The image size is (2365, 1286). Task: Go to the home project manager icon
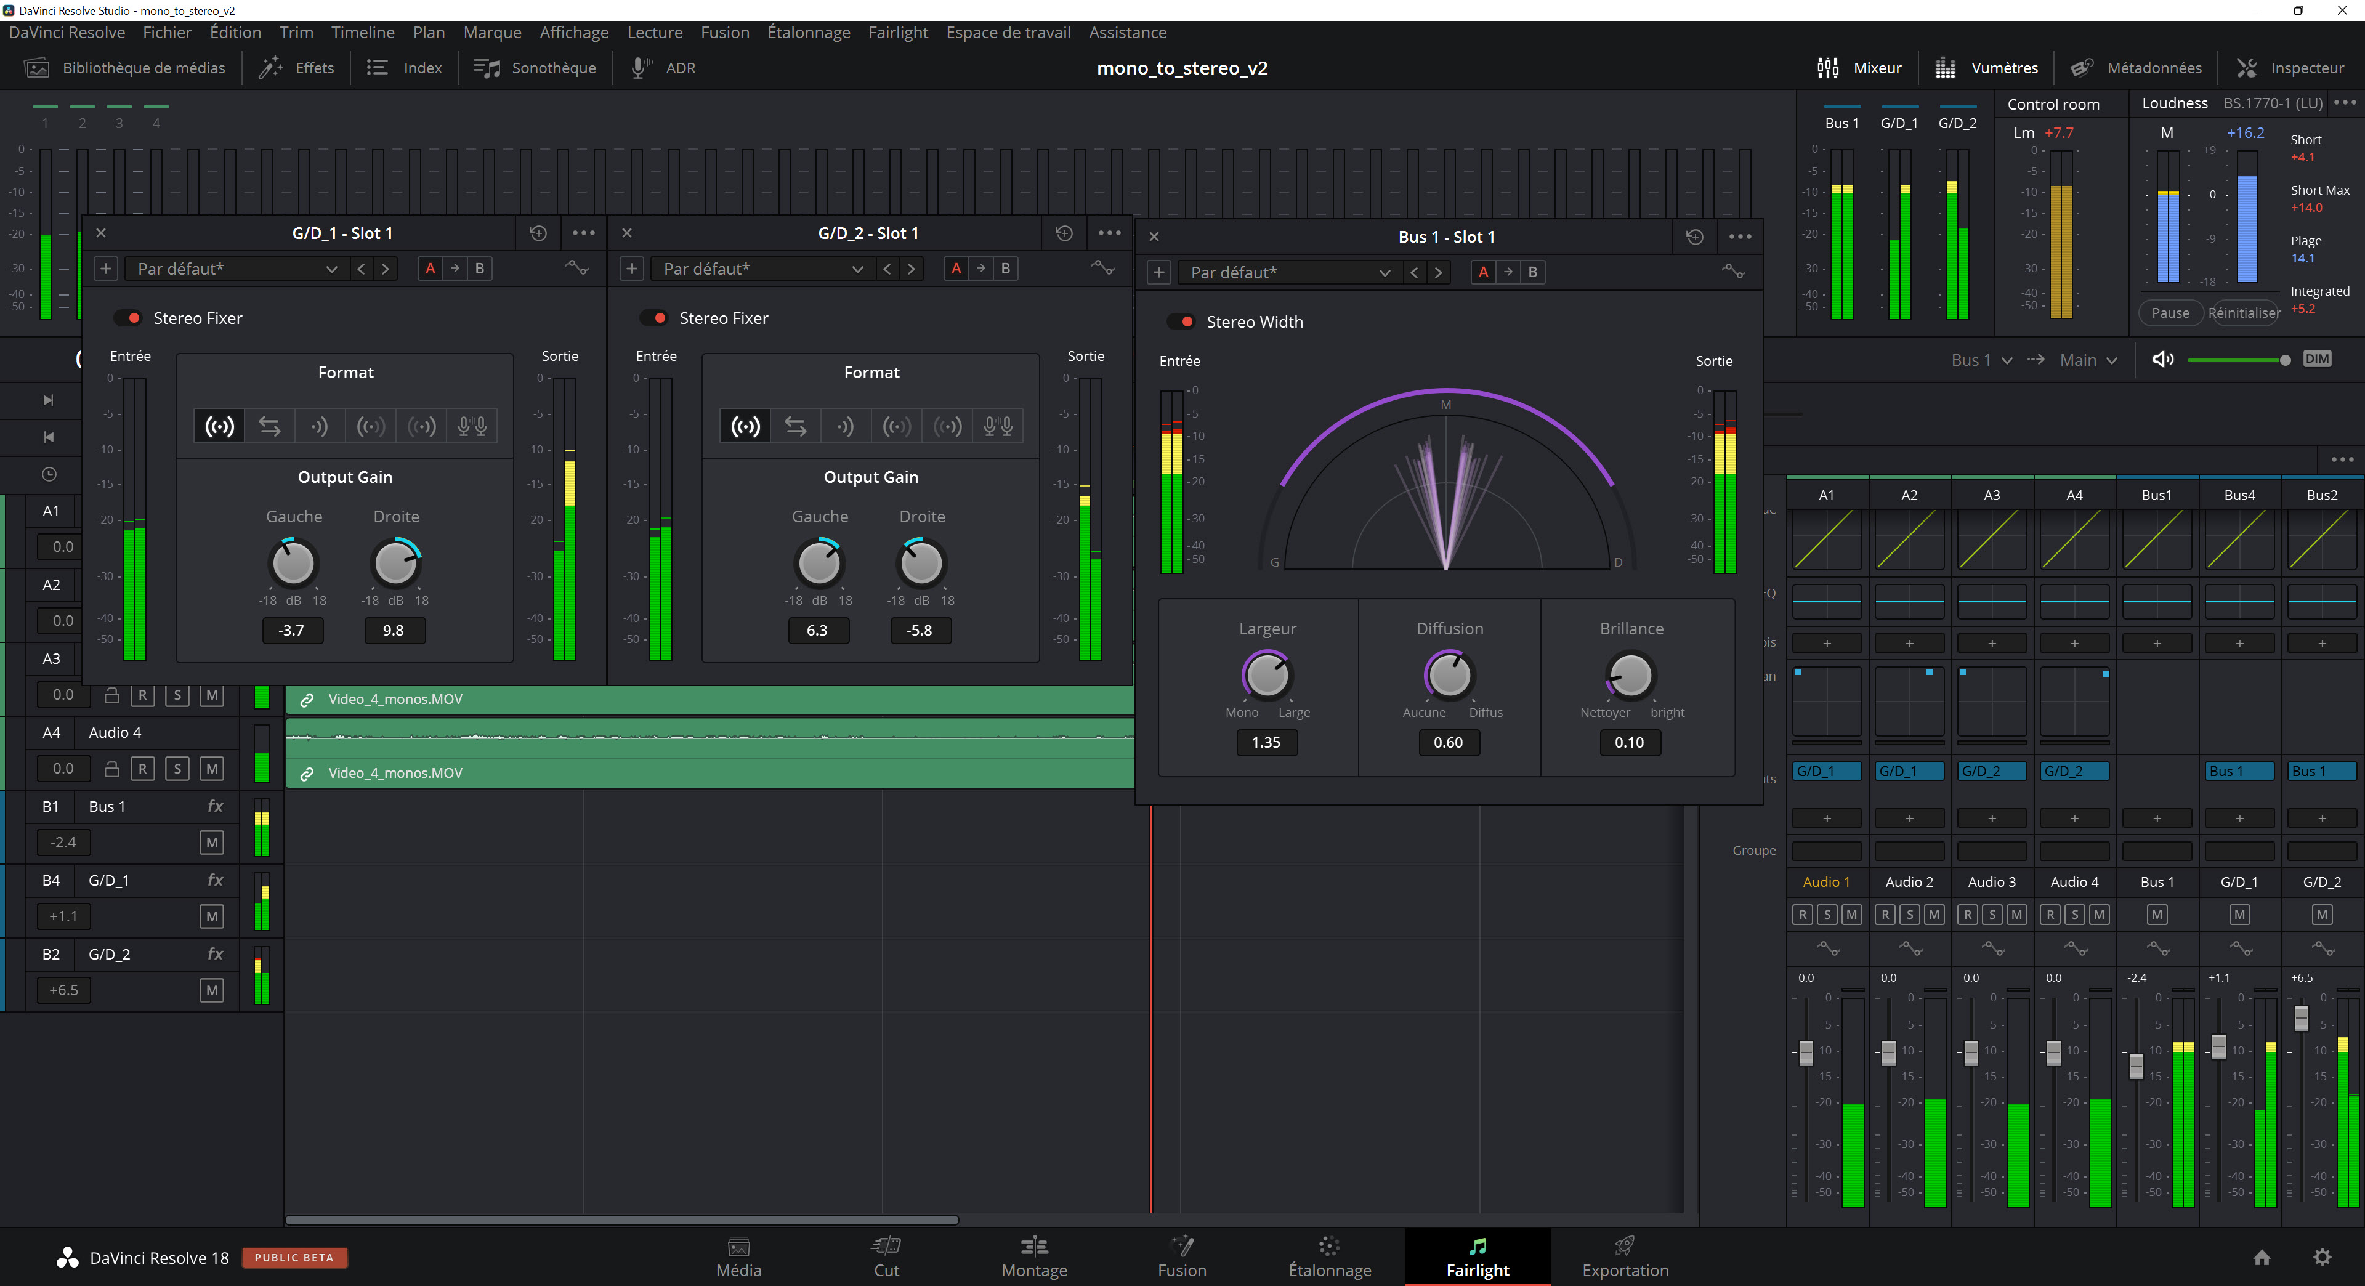2262,1258
